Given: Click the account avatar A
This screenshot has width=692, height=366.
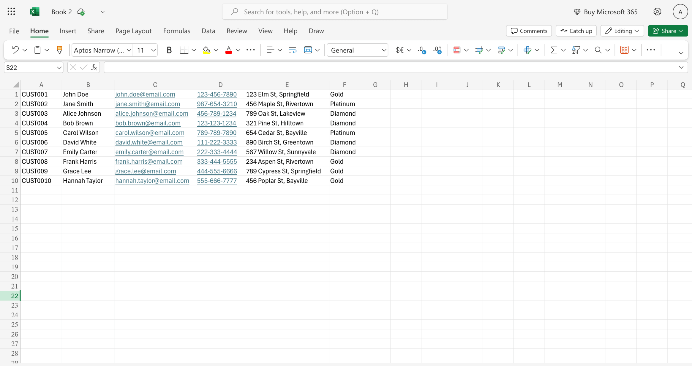Looking at the screenshot, I should point(680,12).
